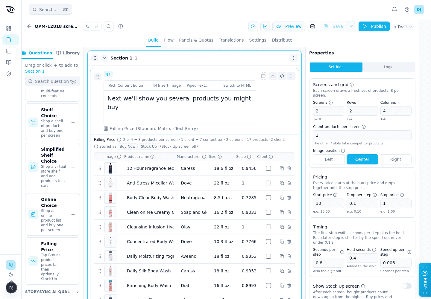Image resolution: width=431 pixels, height=299 pixels.
Task: Check Client box for 12 Hour Fragrance row
Action: click(x=268, y=168)
